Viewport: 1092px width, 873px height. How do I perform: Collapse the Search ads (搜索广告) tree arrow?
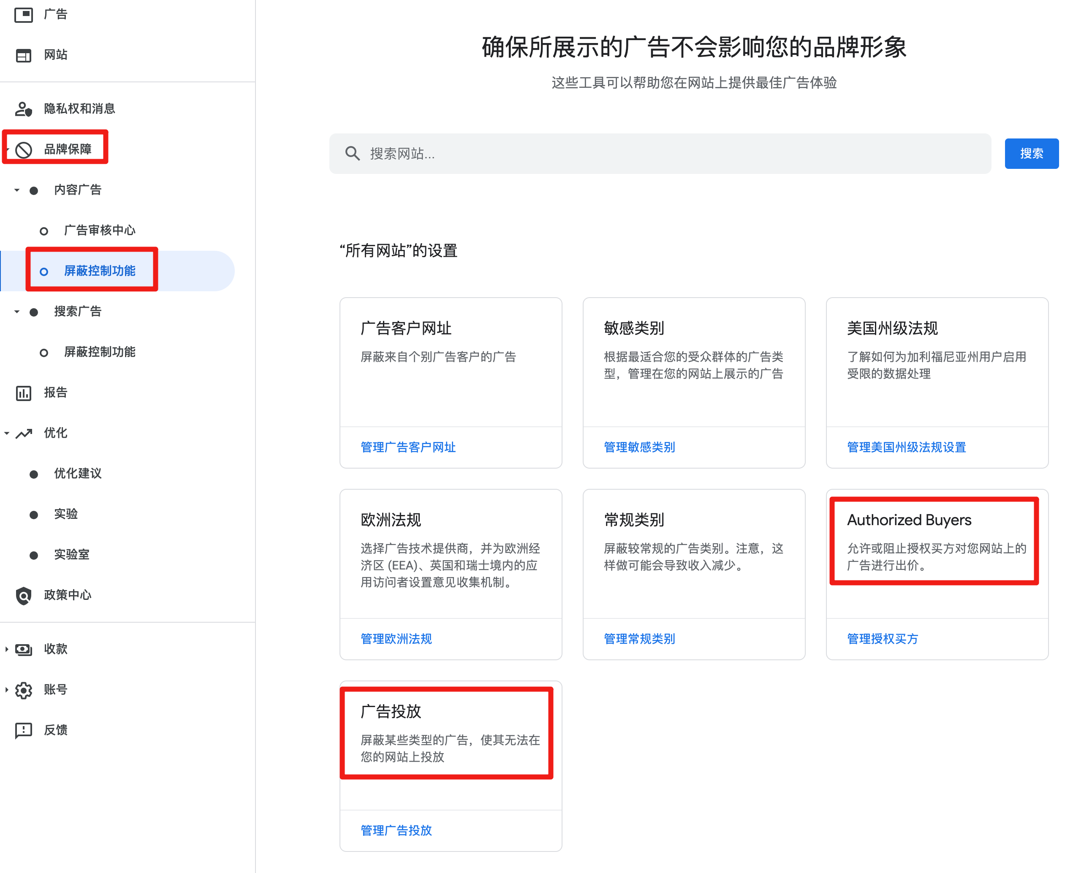tap(17, 312)
